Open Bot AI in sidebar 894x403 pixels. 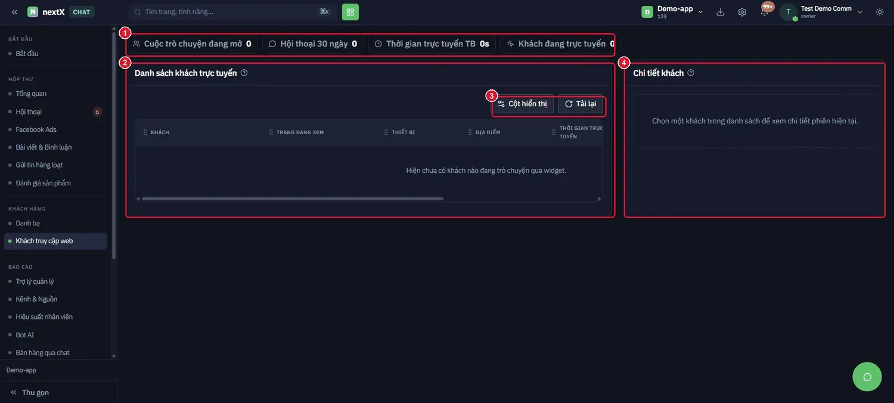[x=55, y=335]
